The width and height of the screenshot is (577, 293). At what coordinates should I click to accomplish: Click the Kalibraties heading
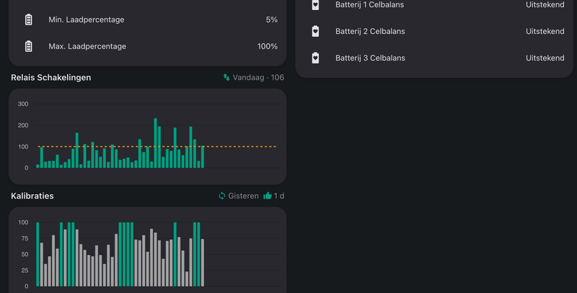pyautogui.click(x=32, y=196)
